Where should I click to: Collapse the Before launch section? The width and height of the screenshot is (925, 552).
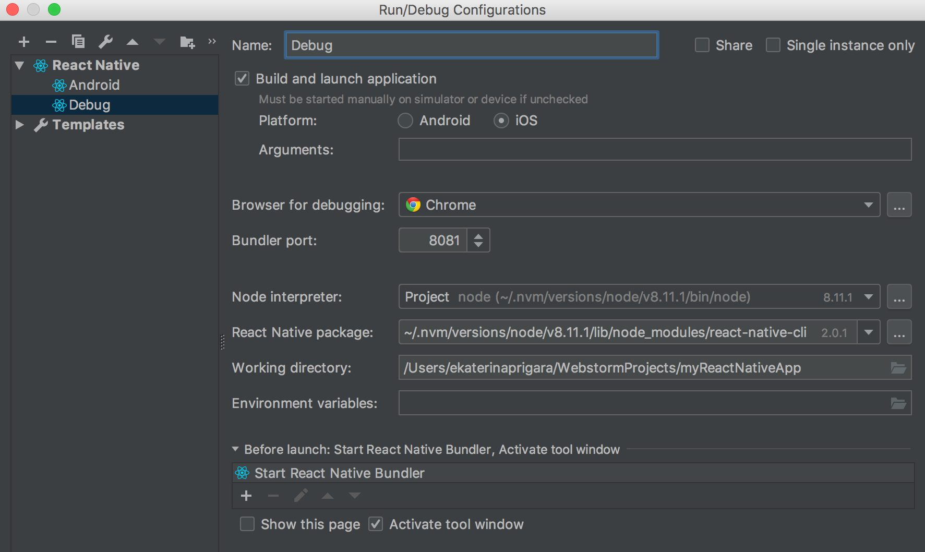pos(235,449)
